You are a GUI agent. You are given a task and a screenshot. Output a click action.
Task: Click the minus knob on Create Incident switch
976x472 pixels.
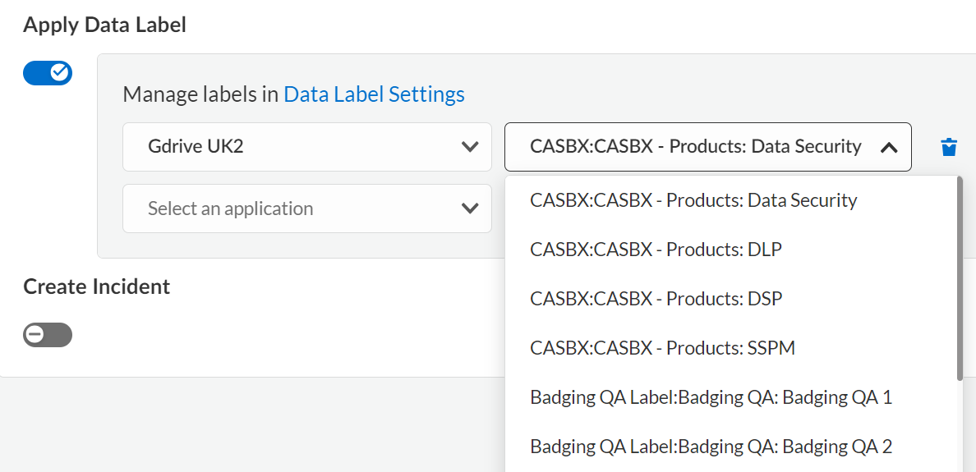pos(35,335)
